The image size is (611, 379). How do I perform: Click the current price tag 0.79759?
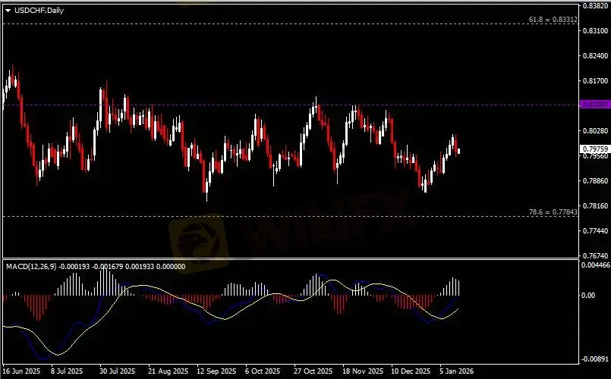pyautogui.click(x=594, y=149)
